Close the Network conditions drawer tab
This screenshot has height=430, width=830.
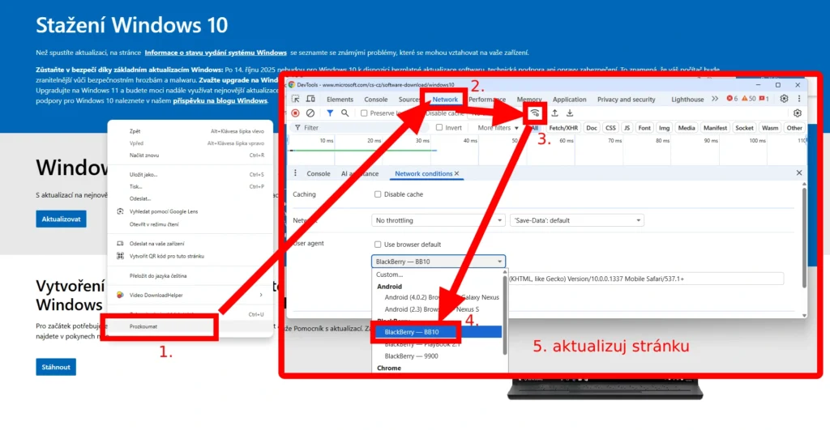click(457, 173)
